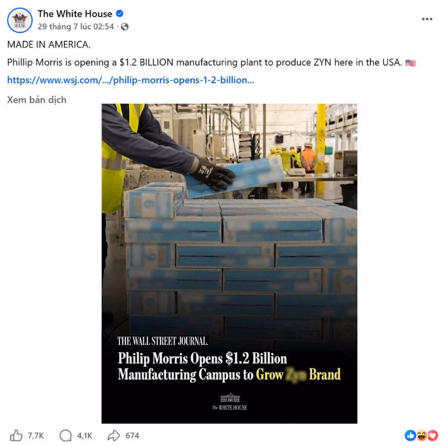Click the blue Like reaction emoji

coord(410,435)
